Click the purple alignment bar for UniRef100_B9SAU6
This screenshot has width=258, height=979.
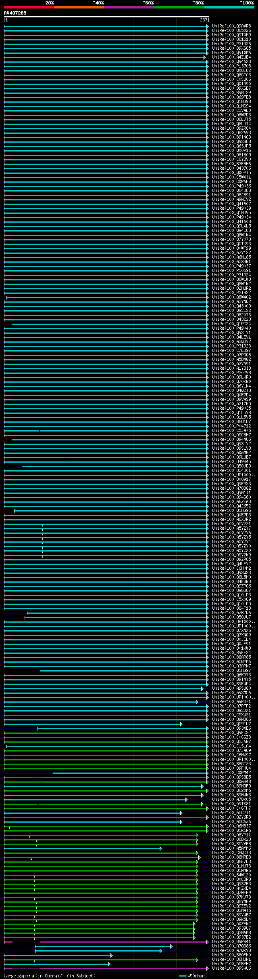(x=106, y=968)
